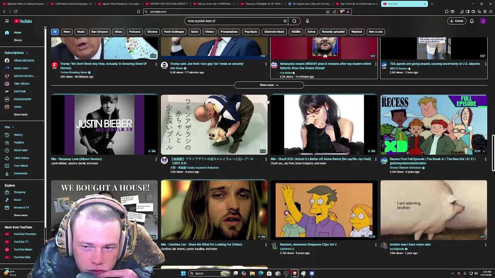Open a new browser tab
Viewport: 495px width, 278px height.
tap(432, 4)
